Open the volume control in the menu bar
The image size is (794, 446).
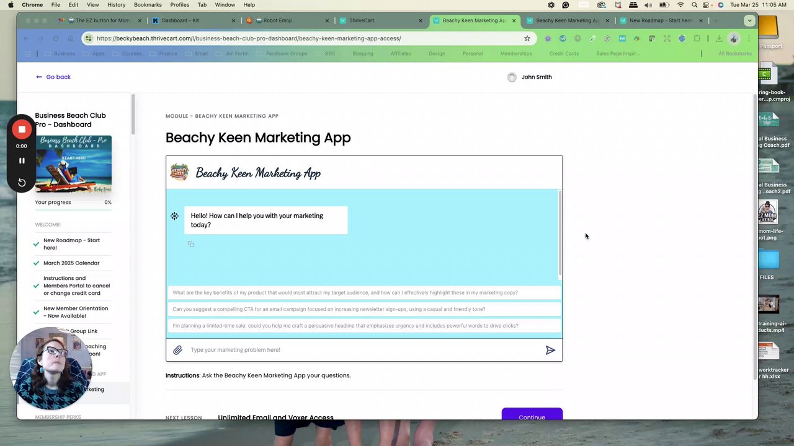click(648, 4)
